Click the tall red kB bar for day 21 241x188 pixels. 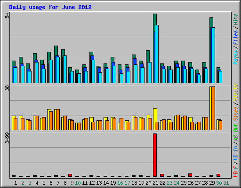(x=155, y=155)
